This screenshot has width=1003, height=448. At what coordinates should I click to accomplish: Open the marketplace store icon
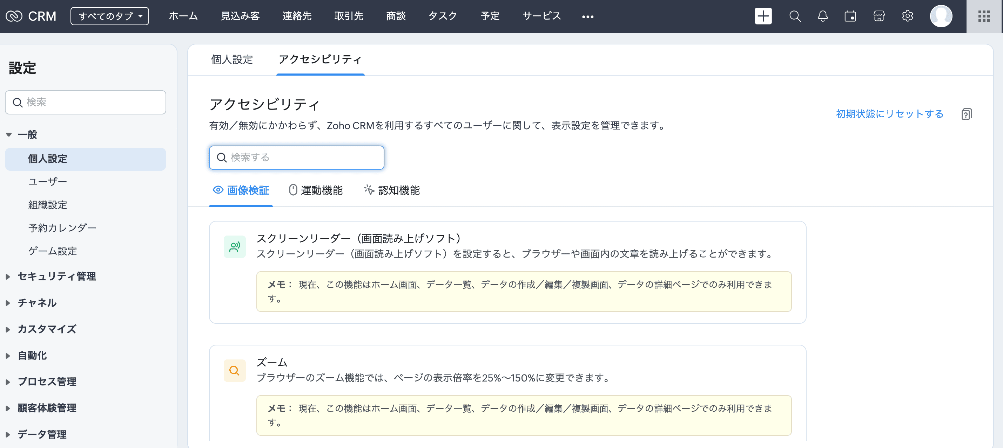879,16
